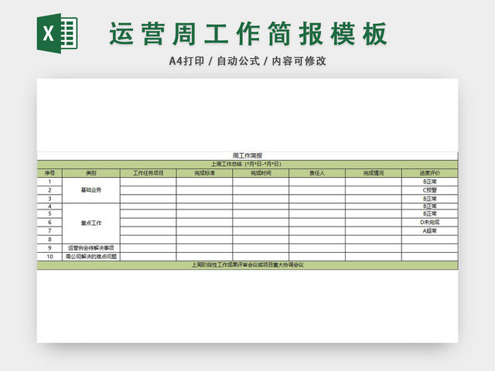Click the sequence number 2 cell

click(49, 190)
